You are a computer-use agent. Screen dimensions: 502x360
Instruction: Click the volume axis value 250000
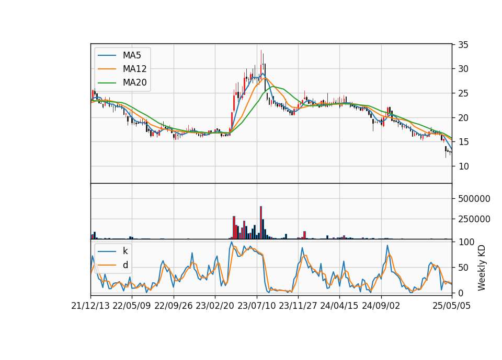pos(474,219)
